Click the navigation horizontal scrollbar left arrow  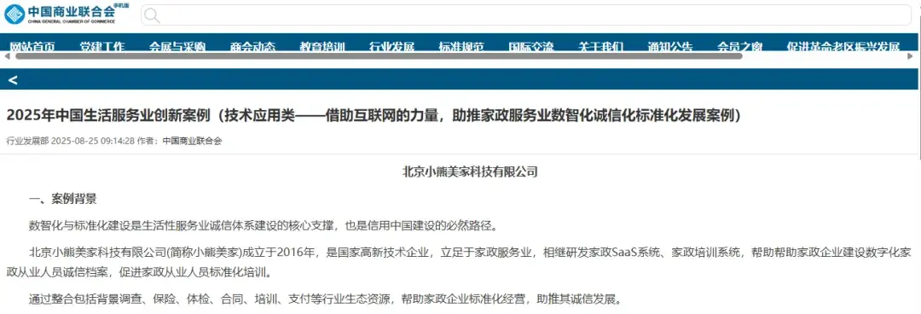point(7,56)
